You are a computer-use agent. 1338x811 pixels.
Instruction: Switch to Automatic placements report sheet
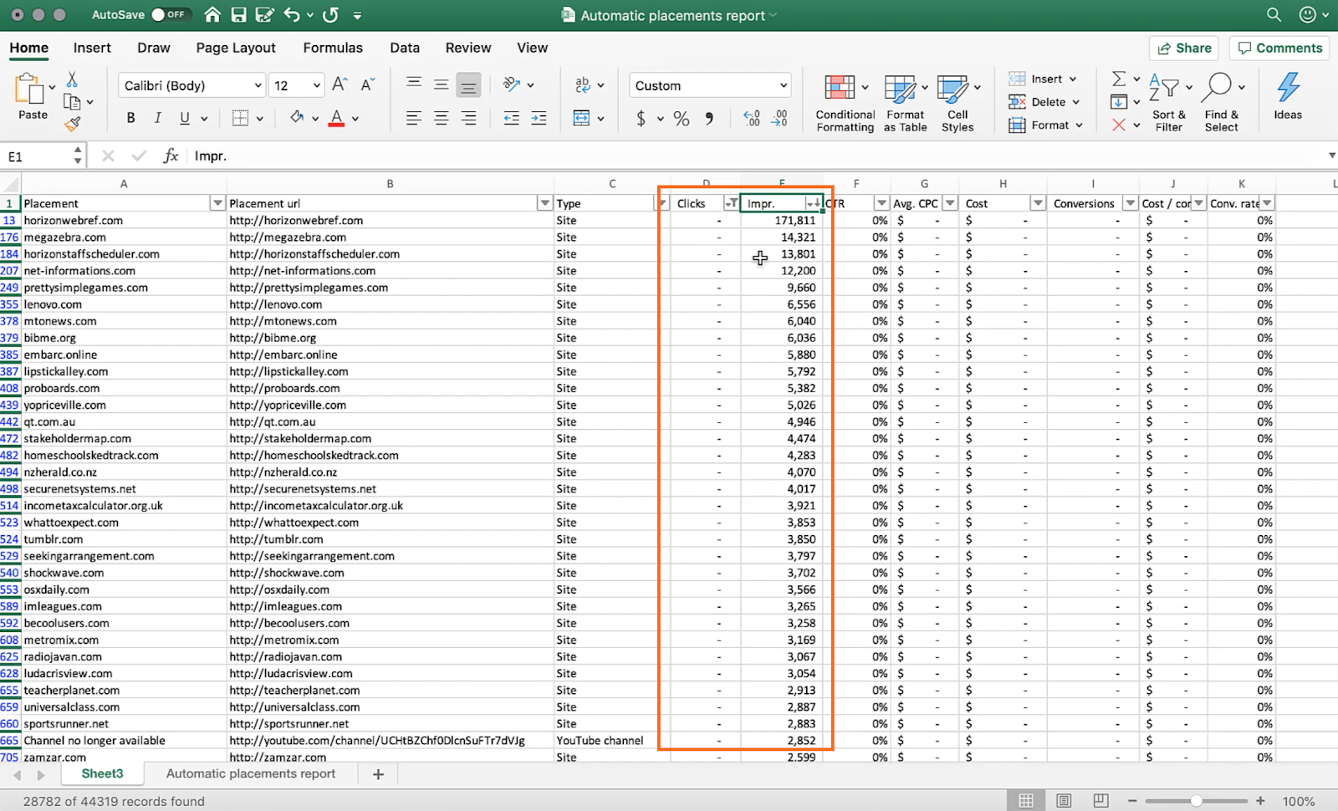pyautogui.click(x=250, y=774)
